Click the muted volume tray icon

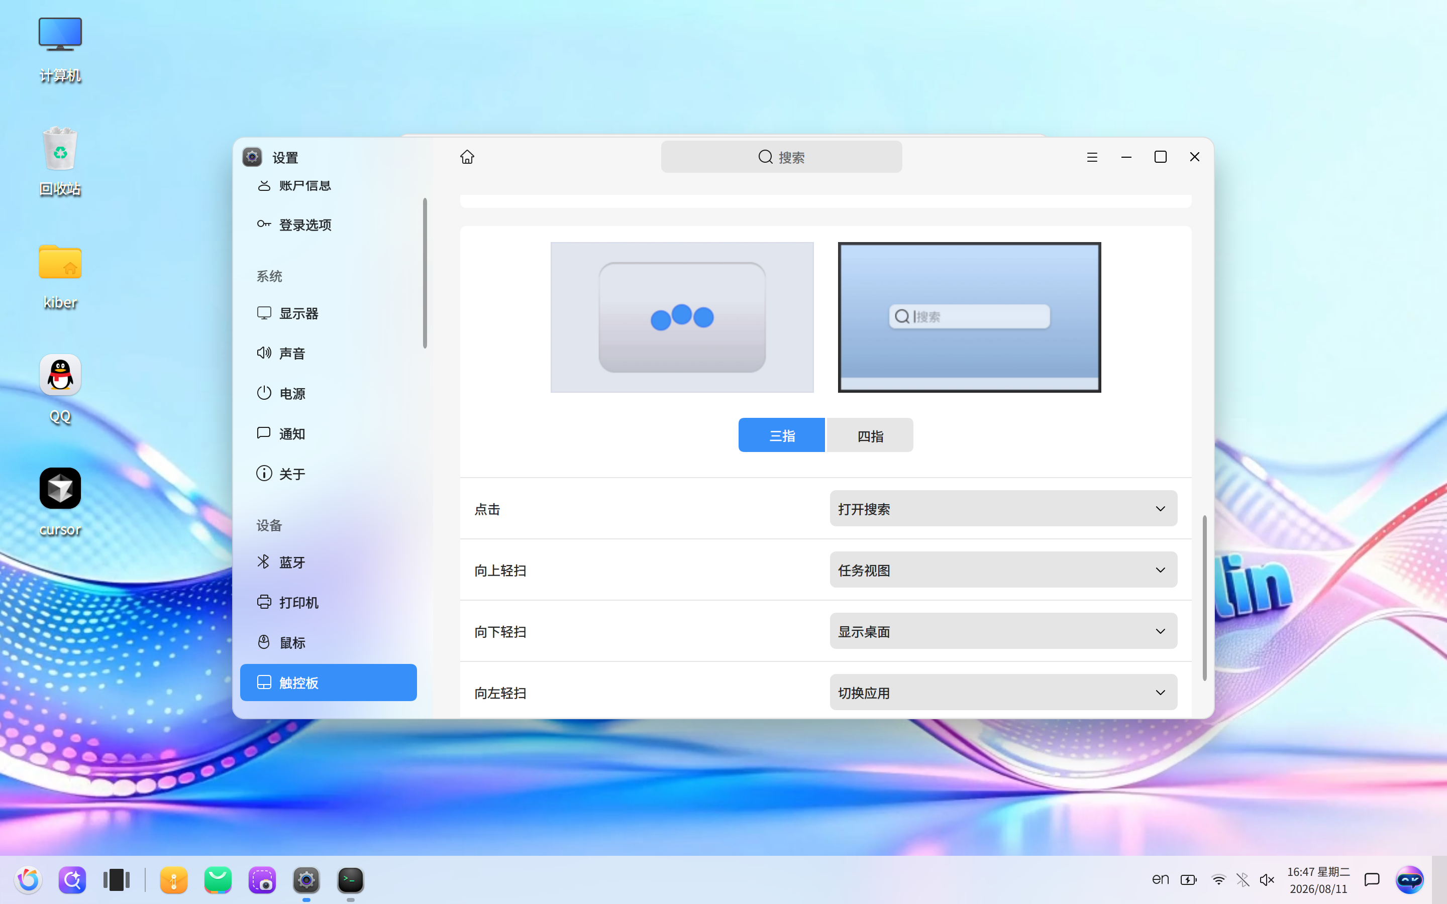tap(1267, 880)
